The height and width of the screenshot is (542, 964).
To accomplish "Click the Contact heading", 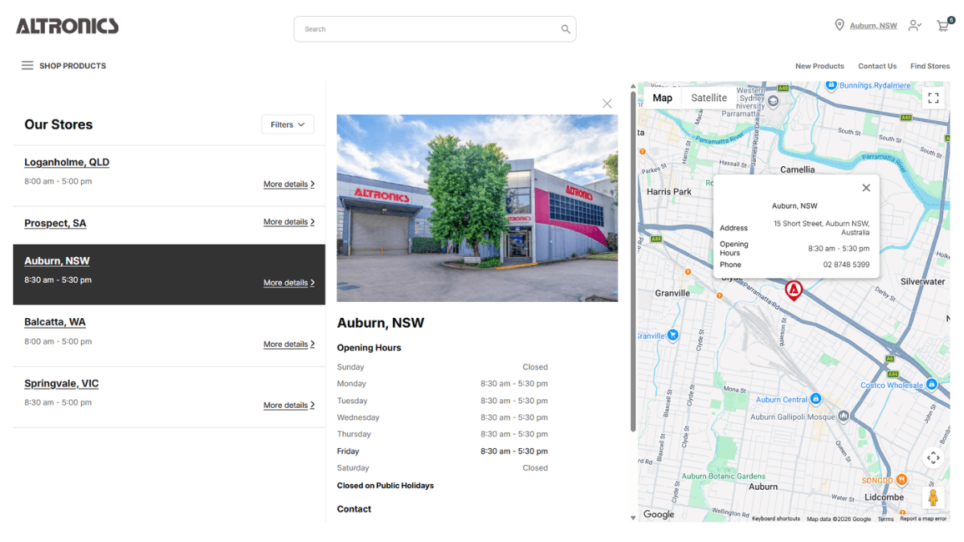I will pos(354,509).
